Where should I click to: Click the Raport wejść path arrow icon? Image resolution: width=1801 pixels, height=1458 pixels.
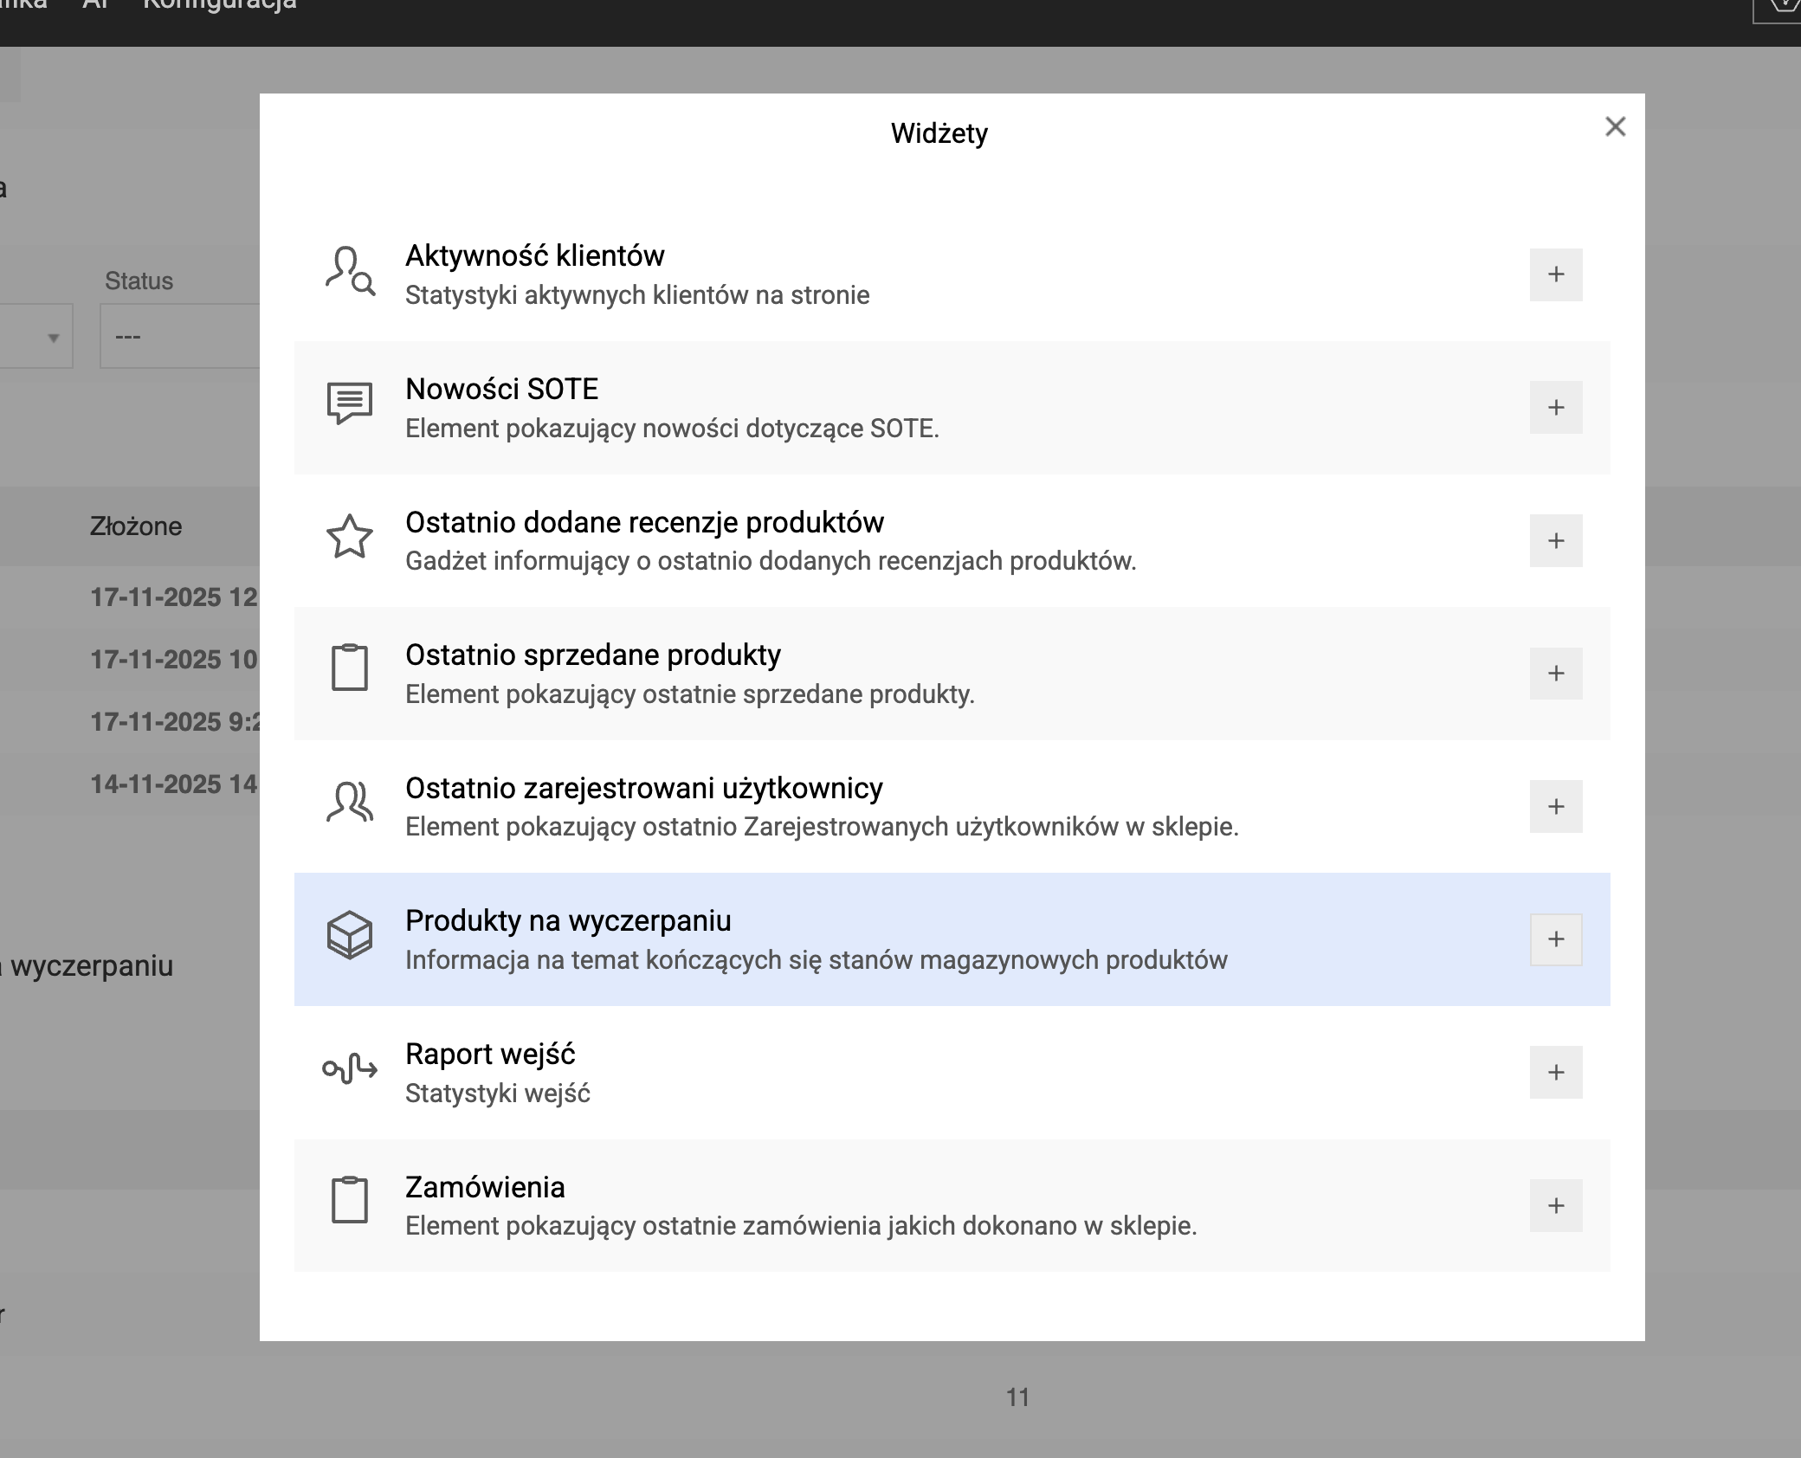(350, 1068)
